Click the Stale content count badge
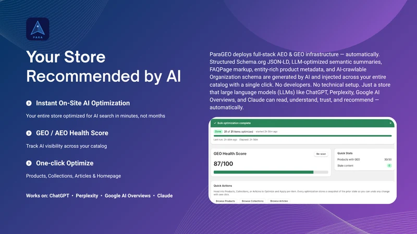This screenshot has height=234, width=417. click(389, 165)
